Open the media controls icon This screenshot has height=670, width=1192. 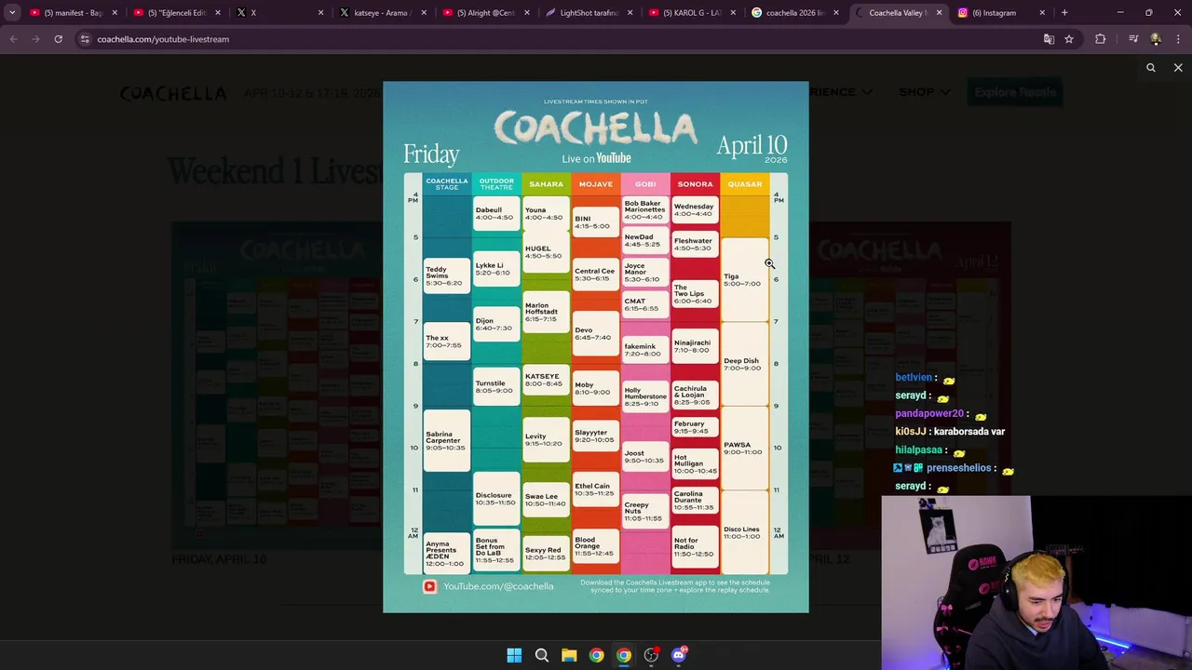pyautogui.click(x=1133, y=39)
